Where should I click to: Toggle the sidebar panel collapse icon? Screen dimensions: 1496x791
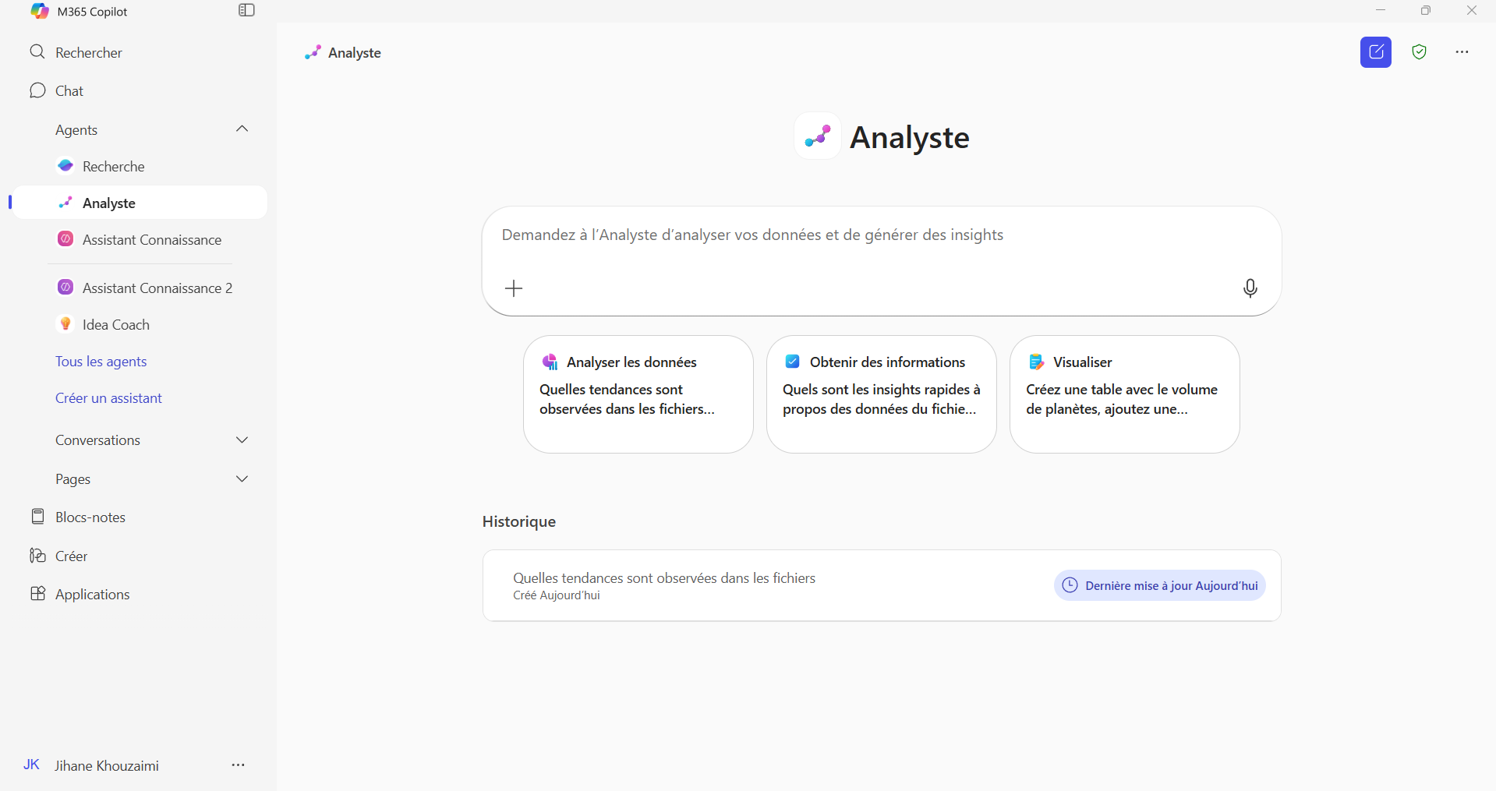pyautogui.click(x=246, y=10)
